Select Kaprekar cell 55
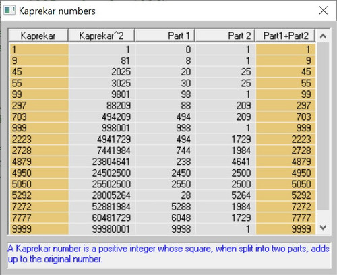The width and height of the screenshot is (337, 275). pyautogui.click(x=39, y=83)
